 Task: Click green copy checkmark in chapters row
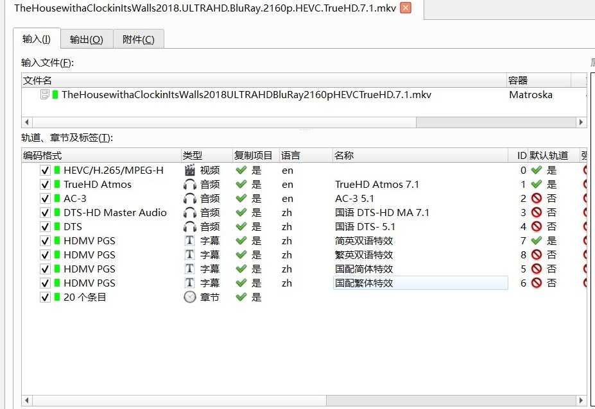point(241,297)
